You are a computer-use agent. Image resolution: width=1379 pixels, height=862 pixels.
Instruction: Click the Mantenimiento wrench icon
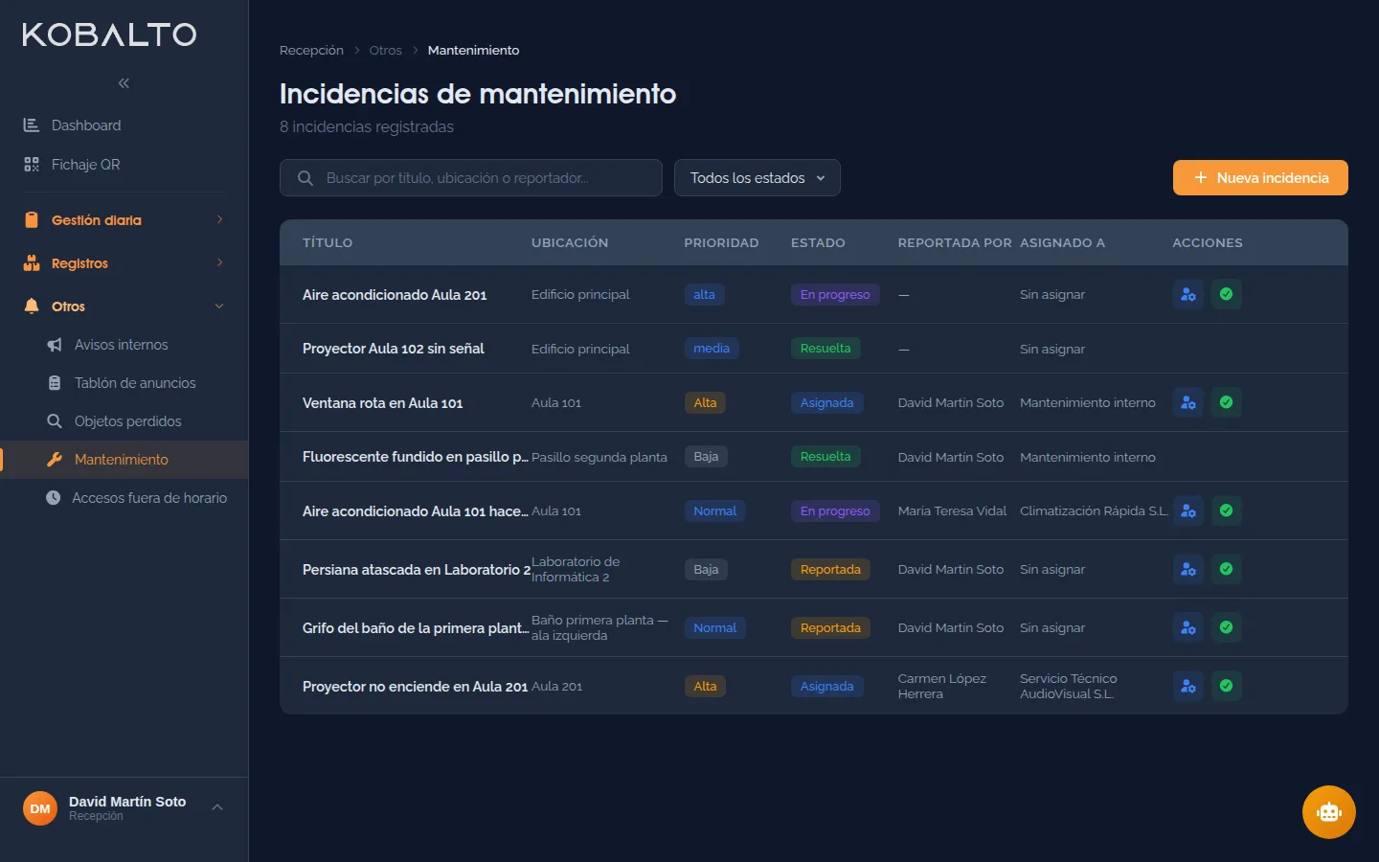(55, 460)
